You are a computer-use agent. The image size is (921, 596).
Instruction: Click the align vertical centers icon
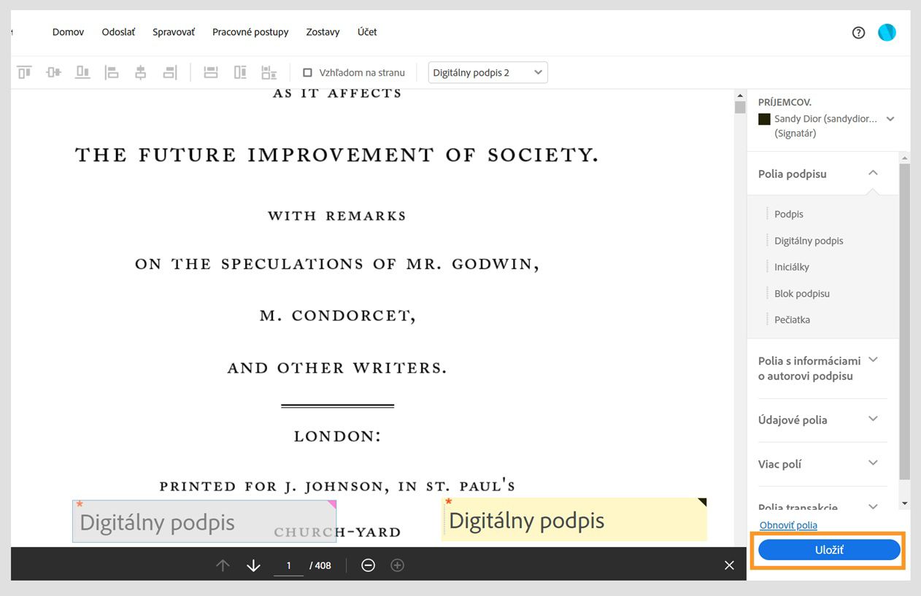[53, 72]
